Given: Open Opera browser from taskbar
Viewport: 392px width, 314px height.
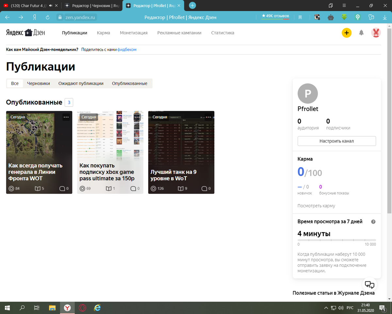Looking at the screenshot, I should pyautogui.click(x=82, y=307).
